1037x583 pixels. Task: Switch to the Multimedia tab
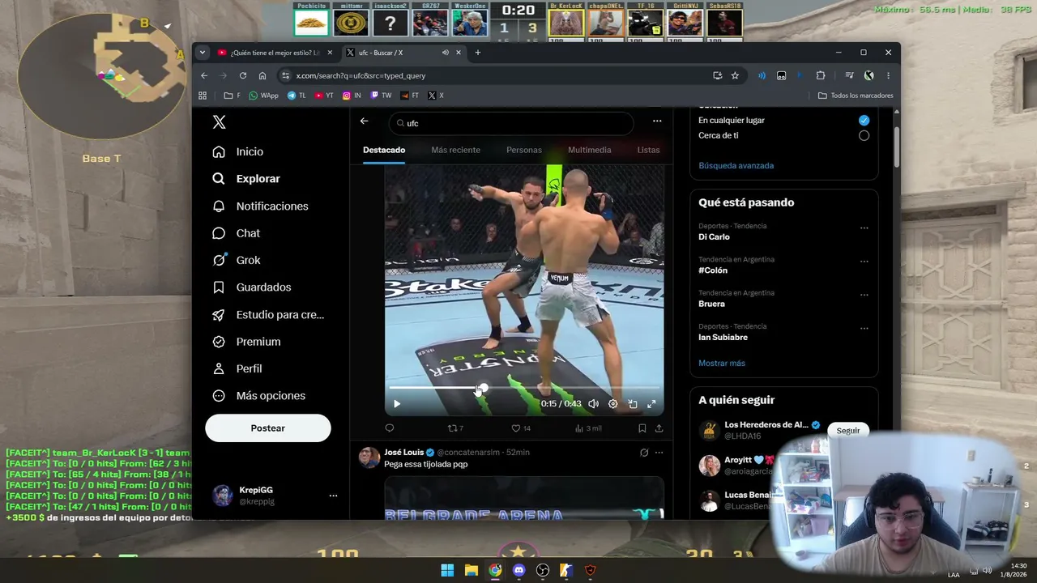(590, 150)
